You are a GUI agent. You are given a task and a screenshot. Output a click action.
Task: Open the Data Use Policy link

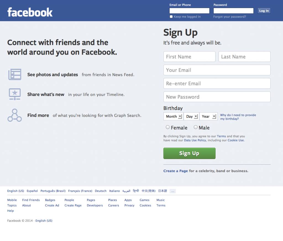[x=195, y=140]
